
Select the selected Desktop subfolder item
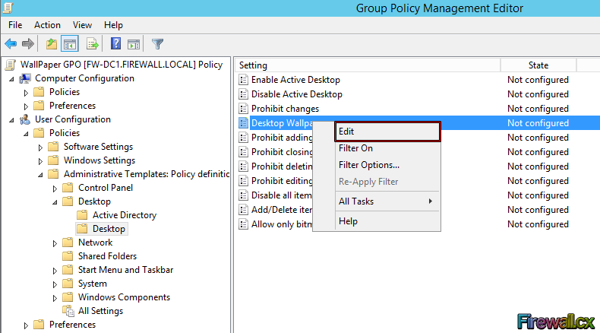pos(109,229)
